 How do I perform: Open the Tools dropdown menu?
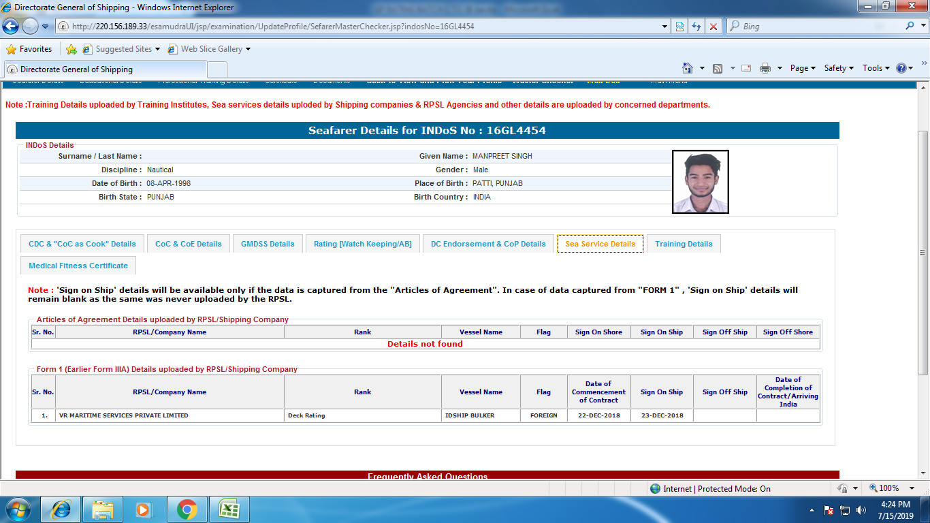coord(875,68)
